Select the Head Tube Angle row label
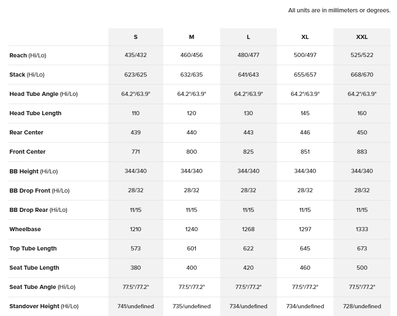 pos(43,94)
